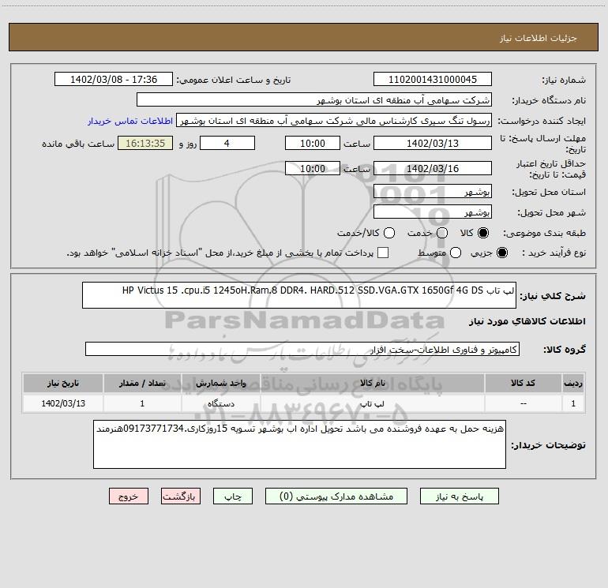Viewport: 608px width, 588px height.
Task: Click the announcement date field 1402/03/08 - 17:36
Action: click(114, 80)
